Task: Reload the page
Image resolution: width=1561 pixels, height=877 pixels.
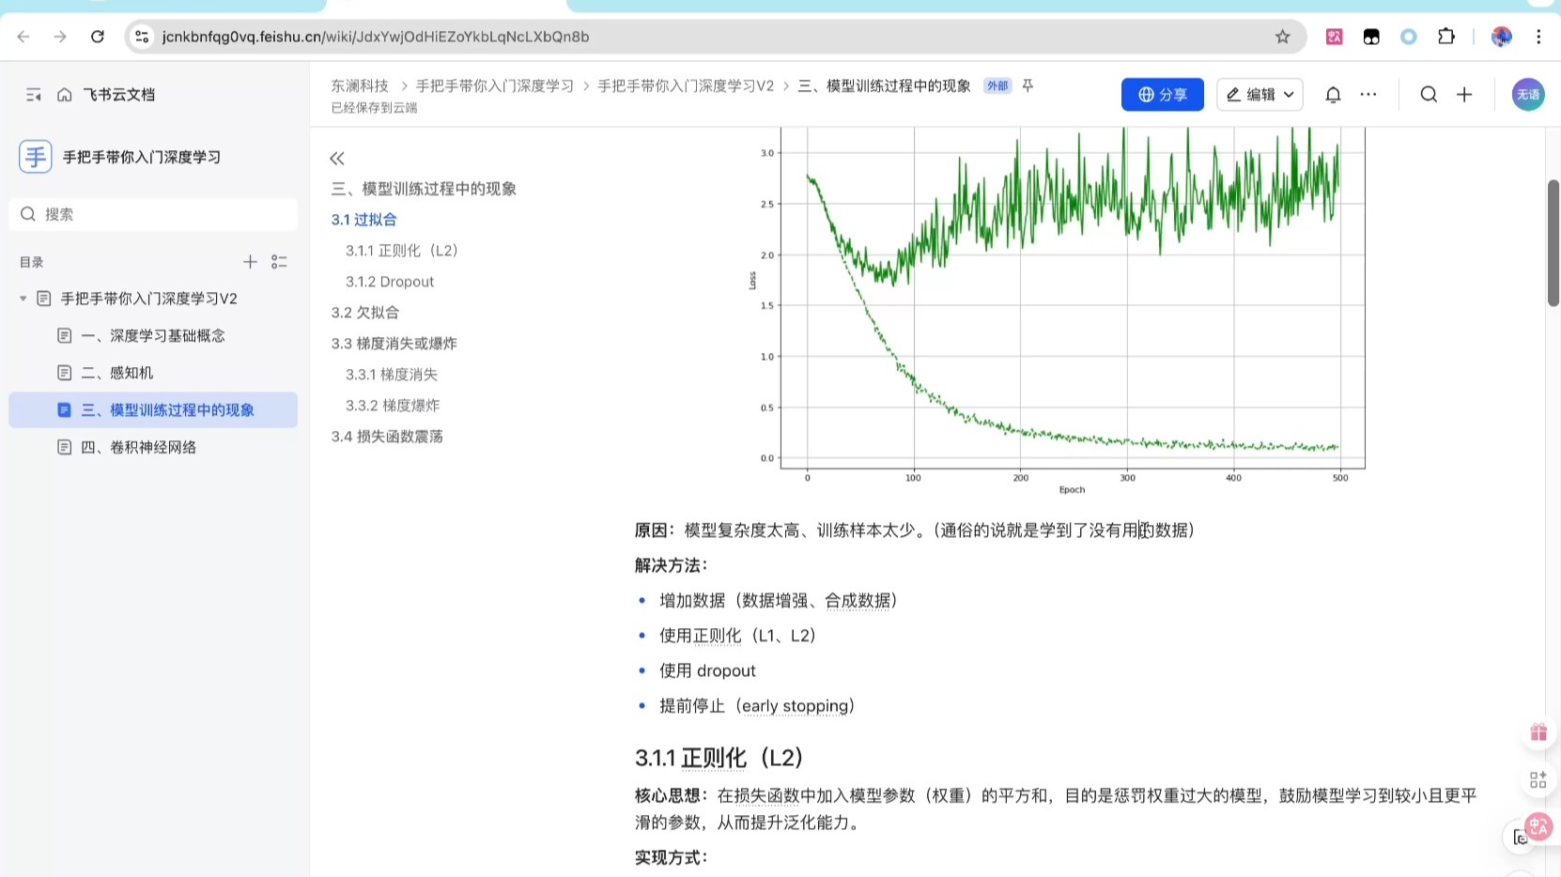Action: click(98, 37)
